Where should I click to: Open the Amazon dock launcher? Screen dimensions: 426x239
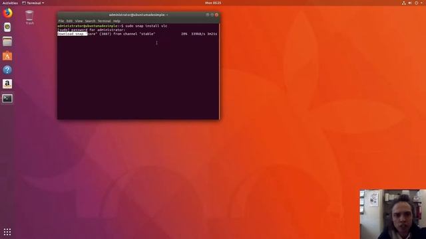click(x=7, y=84)
